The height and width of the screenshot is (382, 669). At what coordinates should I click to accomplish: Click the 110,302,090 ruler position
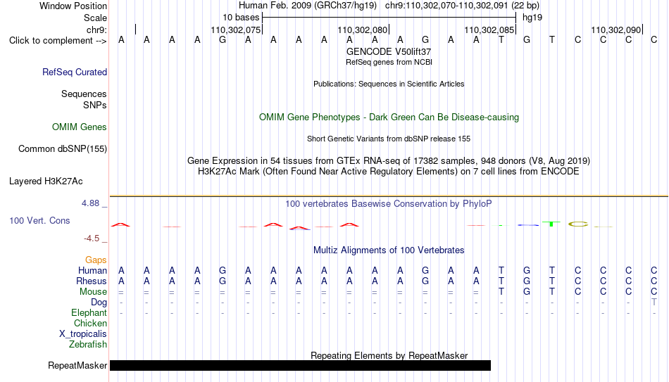(615, 30)
